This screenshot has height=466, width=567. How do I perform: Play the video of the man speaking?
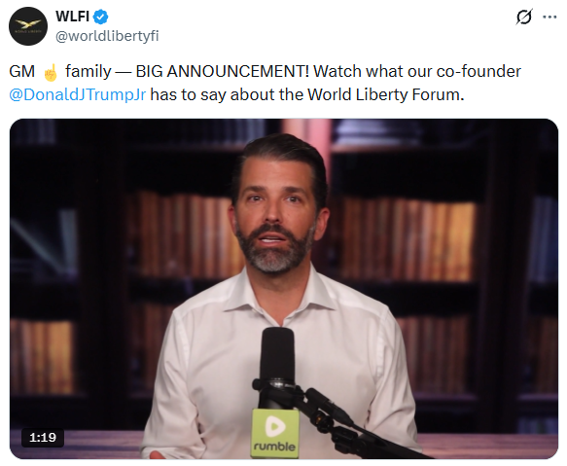click(x=284, y=289)
